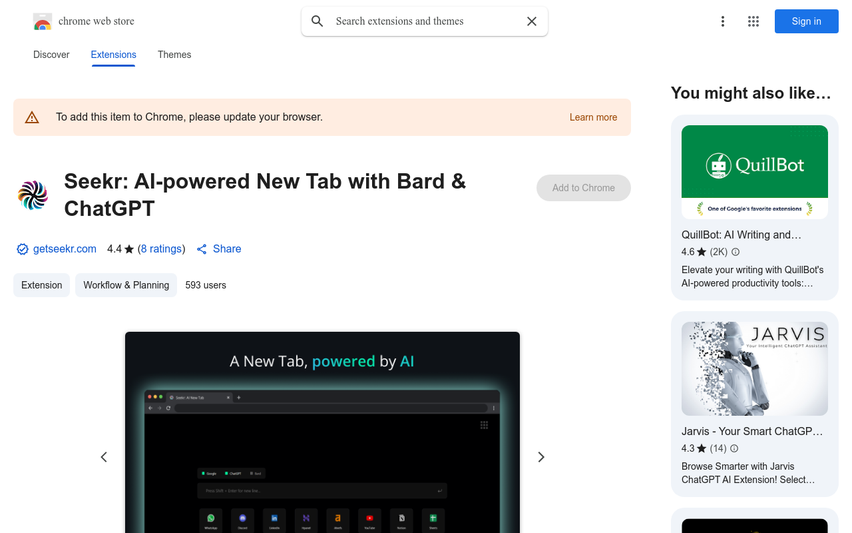The image size is (852, 533).
Task: Focus the Search extensions and themes field
Action: [x=425, y=21]
